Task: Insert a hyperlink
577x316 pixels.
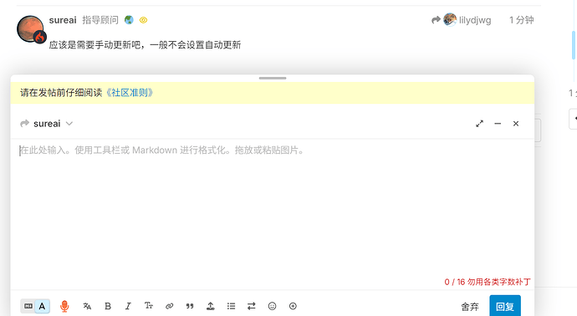Action: [169, 306]
